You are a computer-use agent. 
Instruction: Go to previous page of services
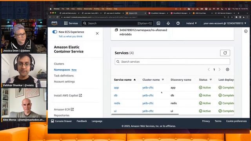(x=209, y=70)
